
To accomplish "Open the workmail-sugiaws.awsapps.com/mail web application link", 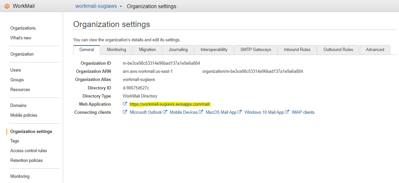I will pyautogui.click(x=169, y=104).
